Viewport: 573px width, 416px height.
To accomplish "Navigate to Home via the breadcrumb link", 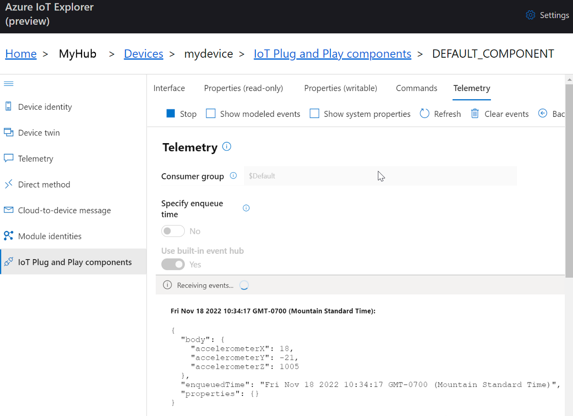I will pyautogui.click(x=21, y=53).
